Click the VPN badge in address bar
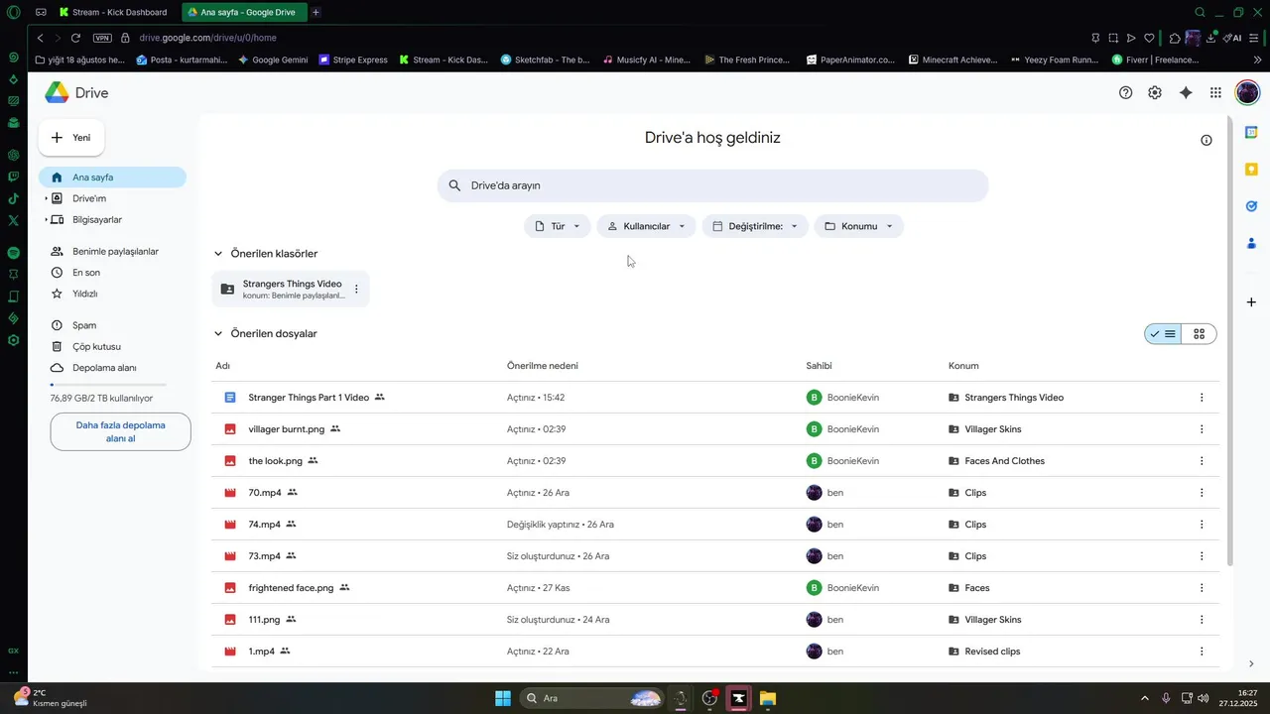1270x714 pixels. pos(102,38)
